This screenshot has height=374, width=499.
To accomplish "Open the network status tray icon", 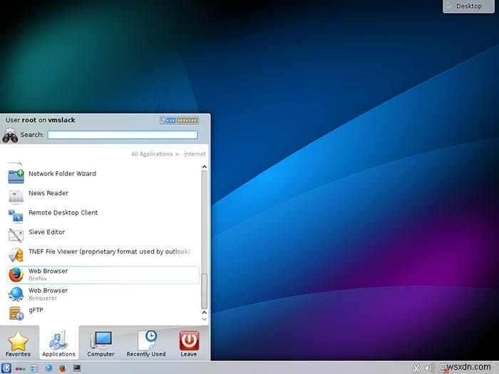I will [x=443, y=368].
